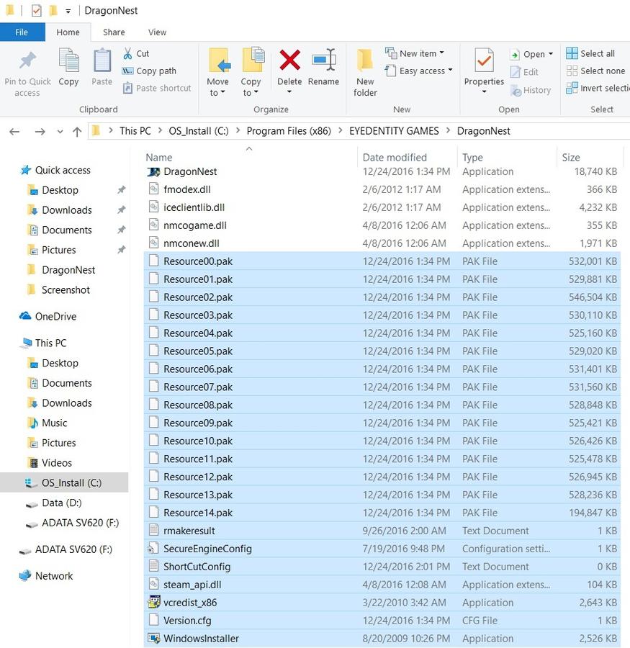Select the Resource14.pak file

pos(382,513)
